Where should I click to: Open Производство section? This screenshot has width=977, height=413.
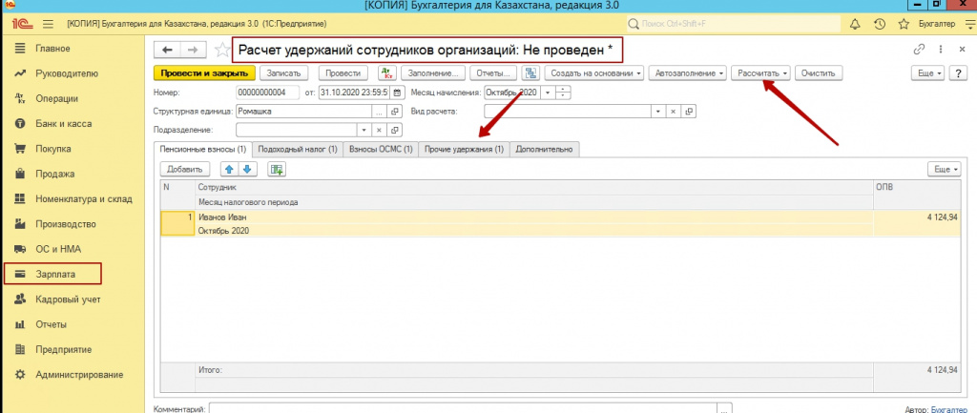(x=66, y=223)
